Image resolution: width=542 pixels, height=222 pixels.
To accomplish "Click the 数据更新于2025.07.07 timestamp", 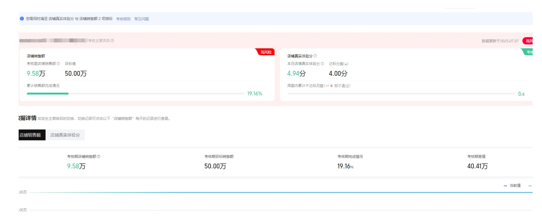I will (500, 41).
